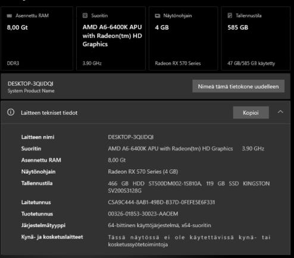This screenshot has width=294, height=258.
Task: Open the Tallennustila 585 GB card
Action: 256,39
